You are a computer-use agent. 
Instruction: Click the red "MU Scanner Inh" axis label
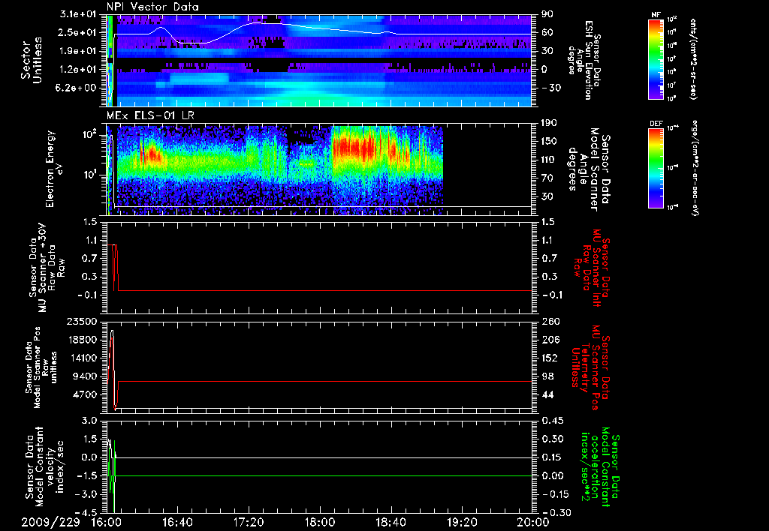click(x=591, y=268)
